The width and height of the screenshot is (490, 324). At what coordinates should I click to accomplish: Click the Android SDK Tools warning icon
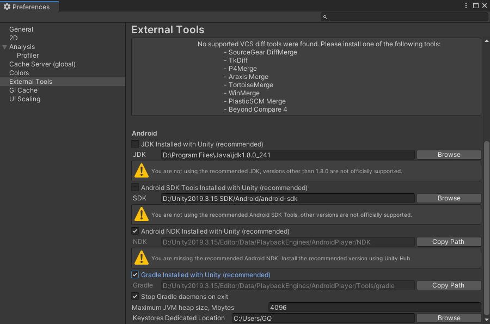[x=142, y=214]
